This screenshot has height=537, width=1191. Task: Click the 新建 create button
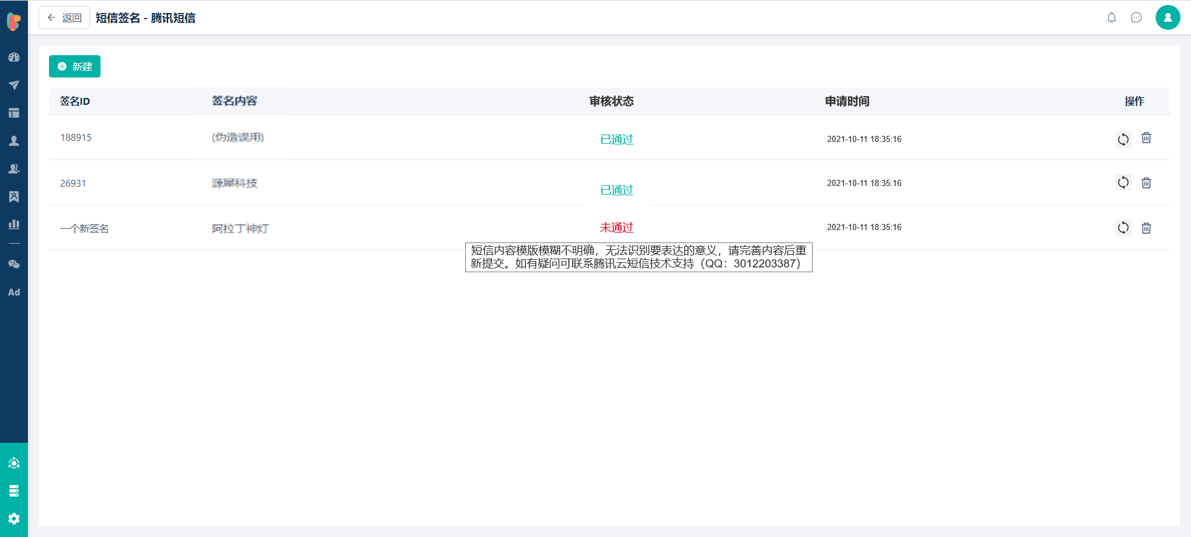pos(74,66)
